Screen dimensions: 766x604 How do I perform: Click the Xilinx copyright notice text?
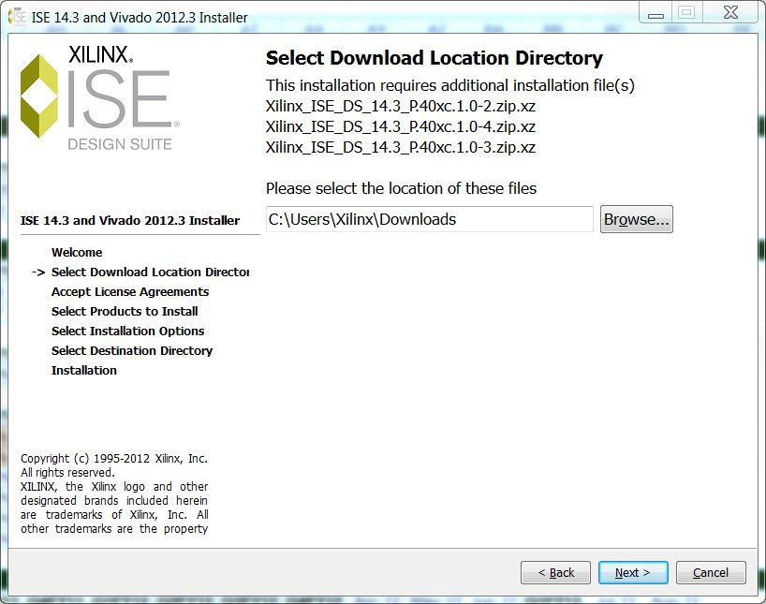pyautogui.click(x=114, y=494)
